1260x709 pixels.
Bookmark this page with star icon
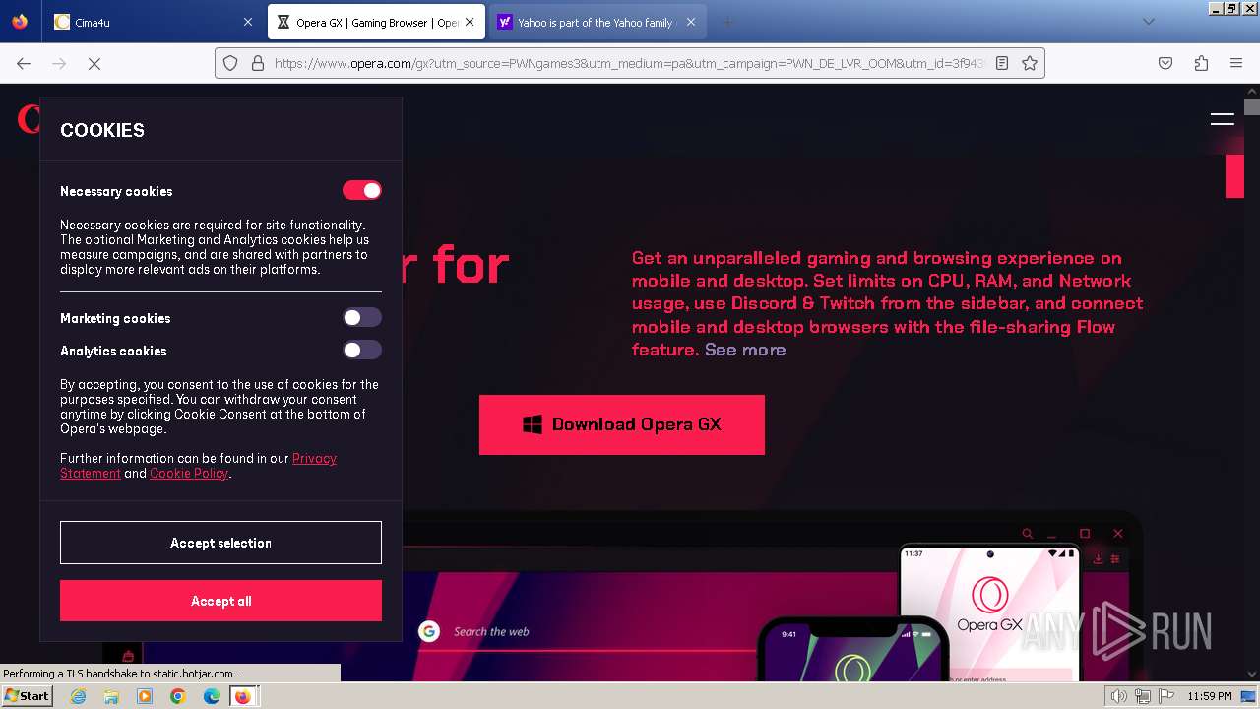[x=1030, y=63]
